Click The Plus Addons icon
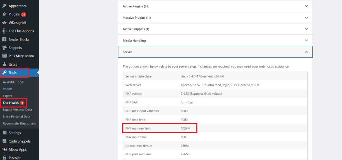Screen dimensions: 342x160 (x=4, y=31)
